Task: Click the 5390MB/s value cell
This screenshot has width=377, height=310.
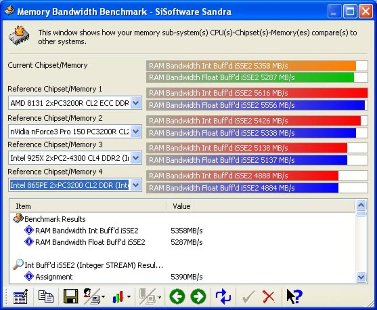Action: click(x=187, y=277)
